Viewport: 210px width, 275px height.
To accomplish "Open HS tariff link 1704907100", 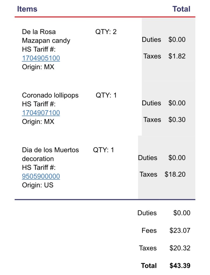I will [x=41, y=113].
